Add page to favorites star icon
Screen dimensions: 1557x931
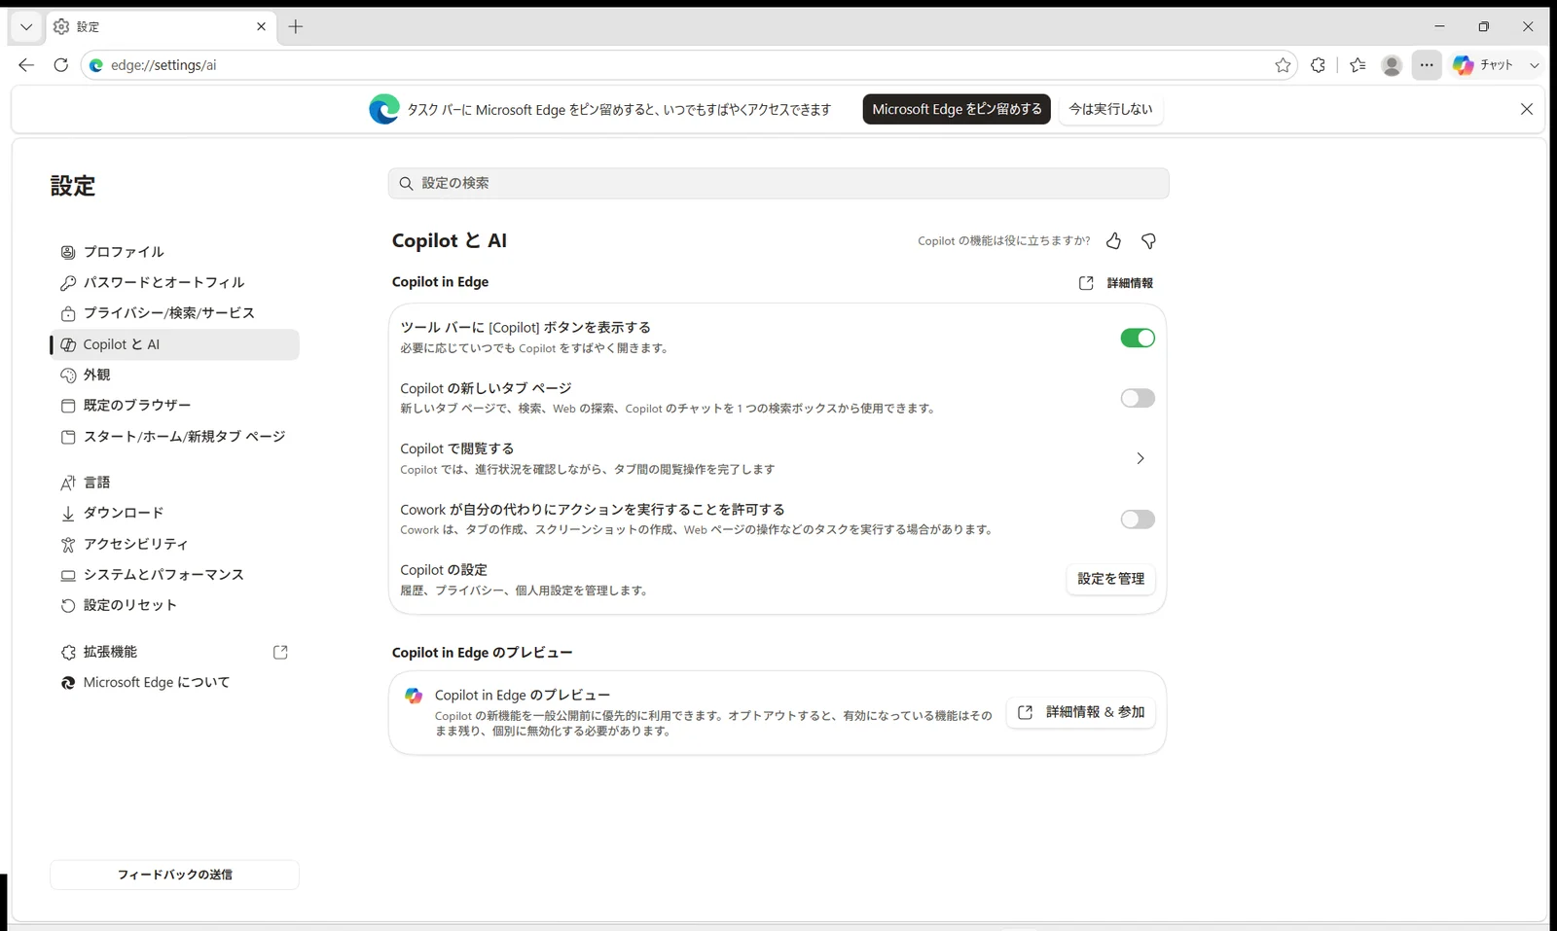pos(1283,65)
